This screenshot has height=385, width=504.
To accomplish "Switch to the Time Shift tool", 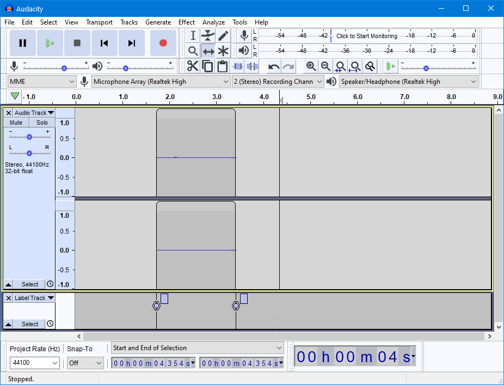I will [208, 51].
